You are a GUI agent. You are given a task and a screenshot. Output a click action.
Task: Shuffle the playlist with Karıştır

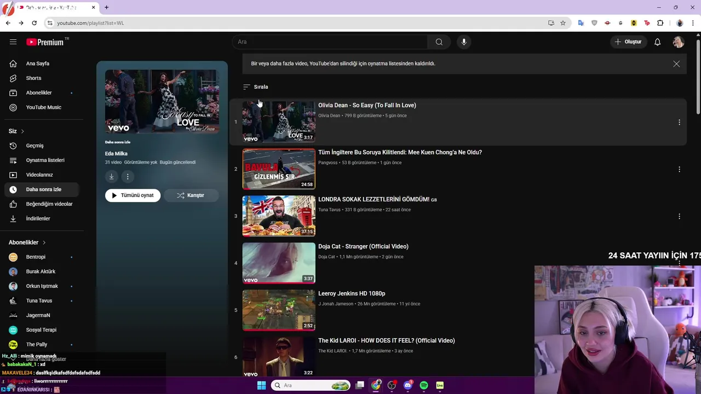tap(191, 195)
